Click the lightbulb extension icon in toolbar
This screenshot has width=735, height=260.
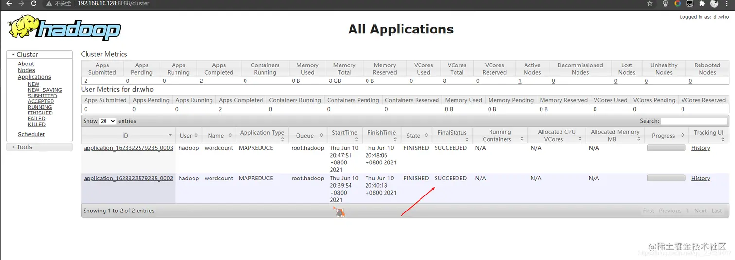(665, 3)
